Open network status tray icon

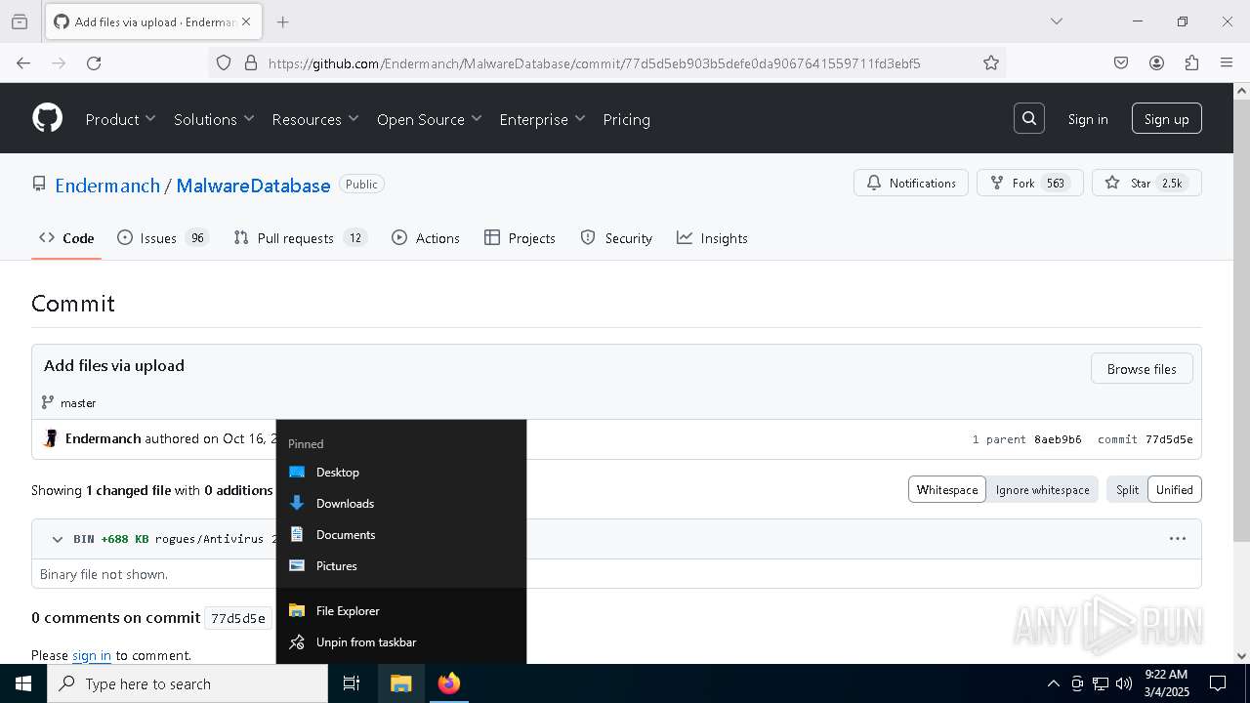pyautogui.click(x=1101, y=683)
